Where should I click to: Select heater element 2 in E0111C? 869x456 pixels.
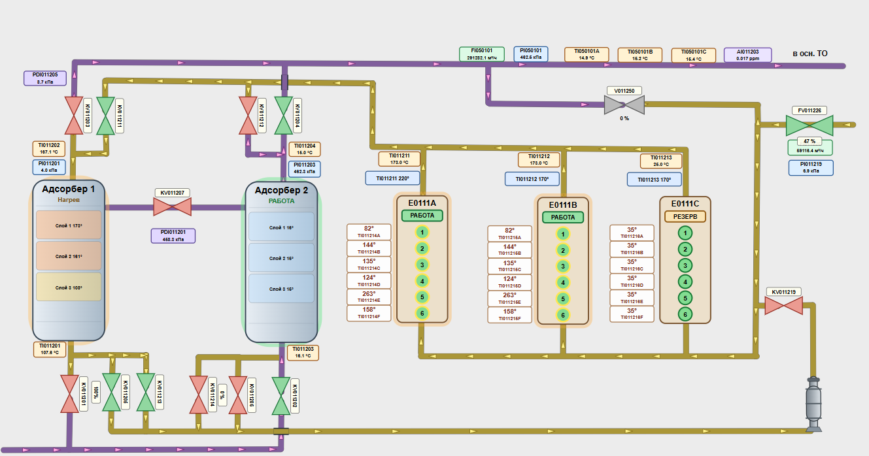(x=685, y=249)
